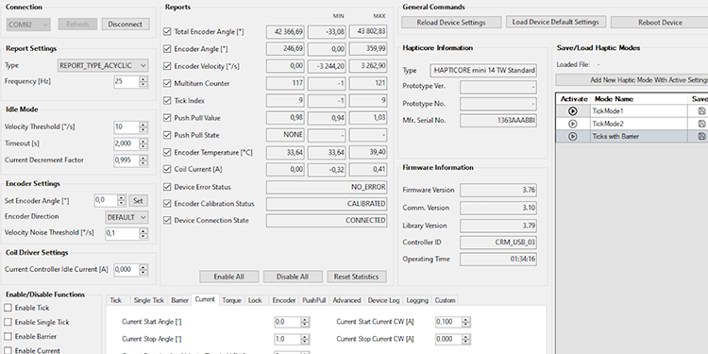Adjust Velocity Noise Threshold stepper

pos(143,233)
